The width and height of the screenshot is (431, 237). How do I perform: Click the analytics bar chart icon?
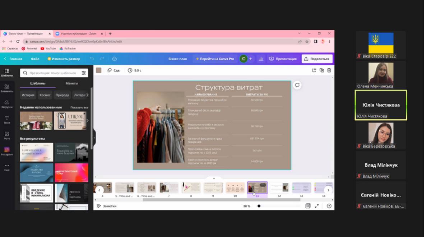[x=261, y=59]
